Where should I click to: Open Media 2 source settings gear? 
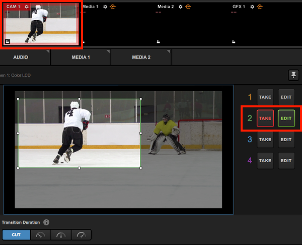tap(180, 7)
